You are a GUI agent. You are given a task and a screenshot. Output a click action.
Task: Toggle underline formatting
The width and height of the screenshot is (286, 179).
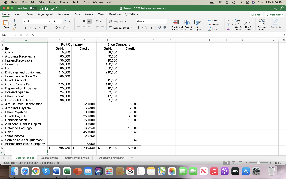coord(35,28)
